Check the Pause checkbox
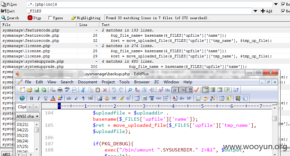This screenshot has width=290, height=156. click(x=50, y=18)
